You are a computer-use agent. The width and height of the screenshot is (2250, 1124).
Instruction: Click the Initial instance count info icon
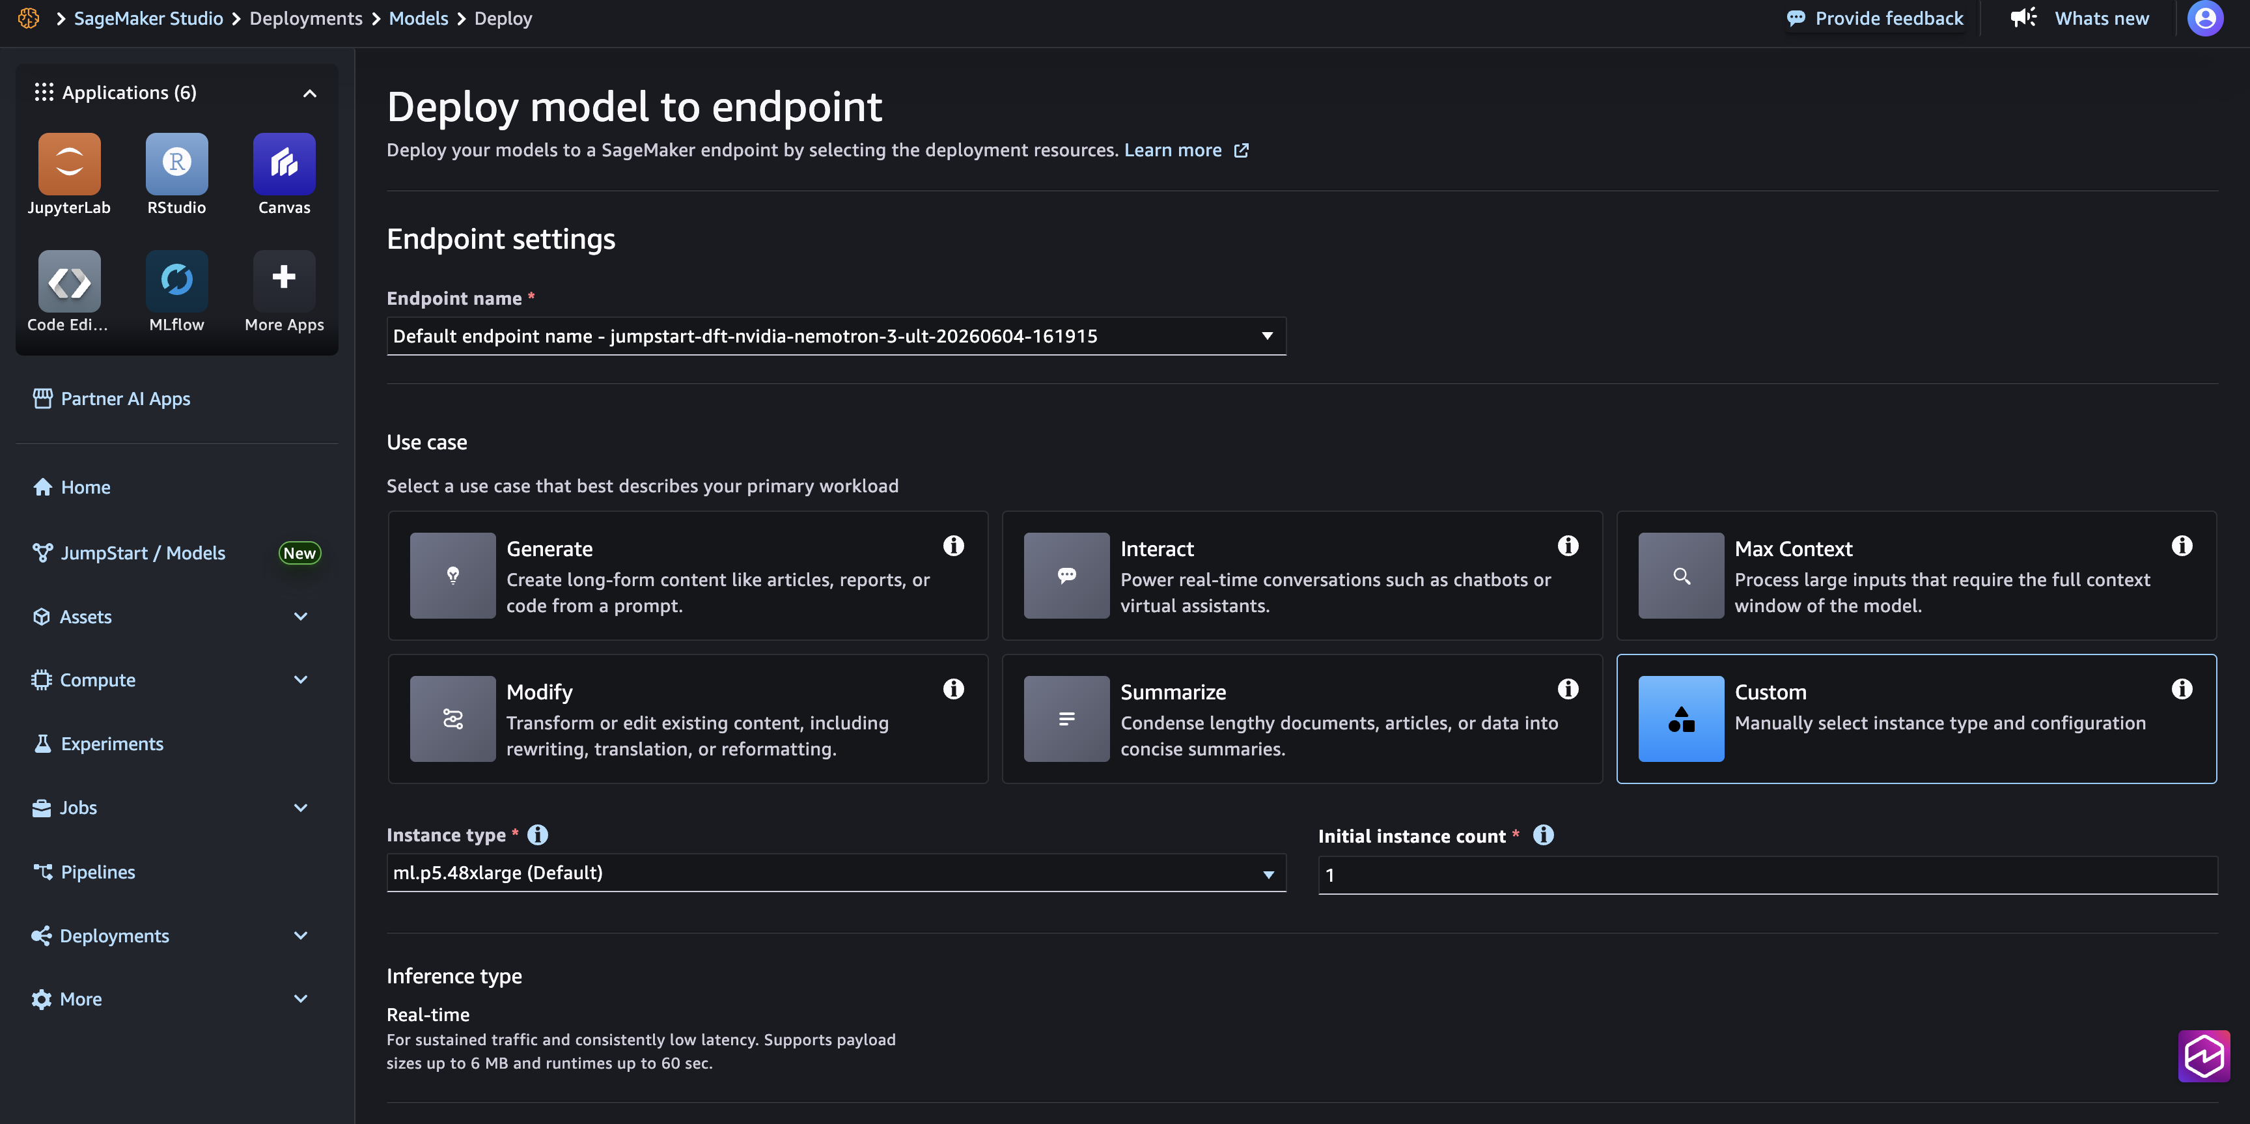(x=1544, y=835)
